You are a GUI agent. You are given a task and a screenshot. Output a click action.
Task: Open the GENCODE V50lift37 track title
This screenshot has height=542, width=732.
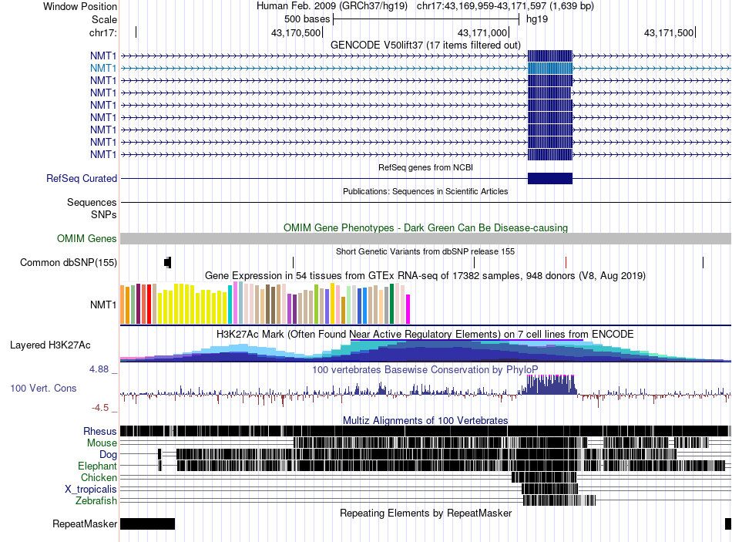click(x=425, y=45)
